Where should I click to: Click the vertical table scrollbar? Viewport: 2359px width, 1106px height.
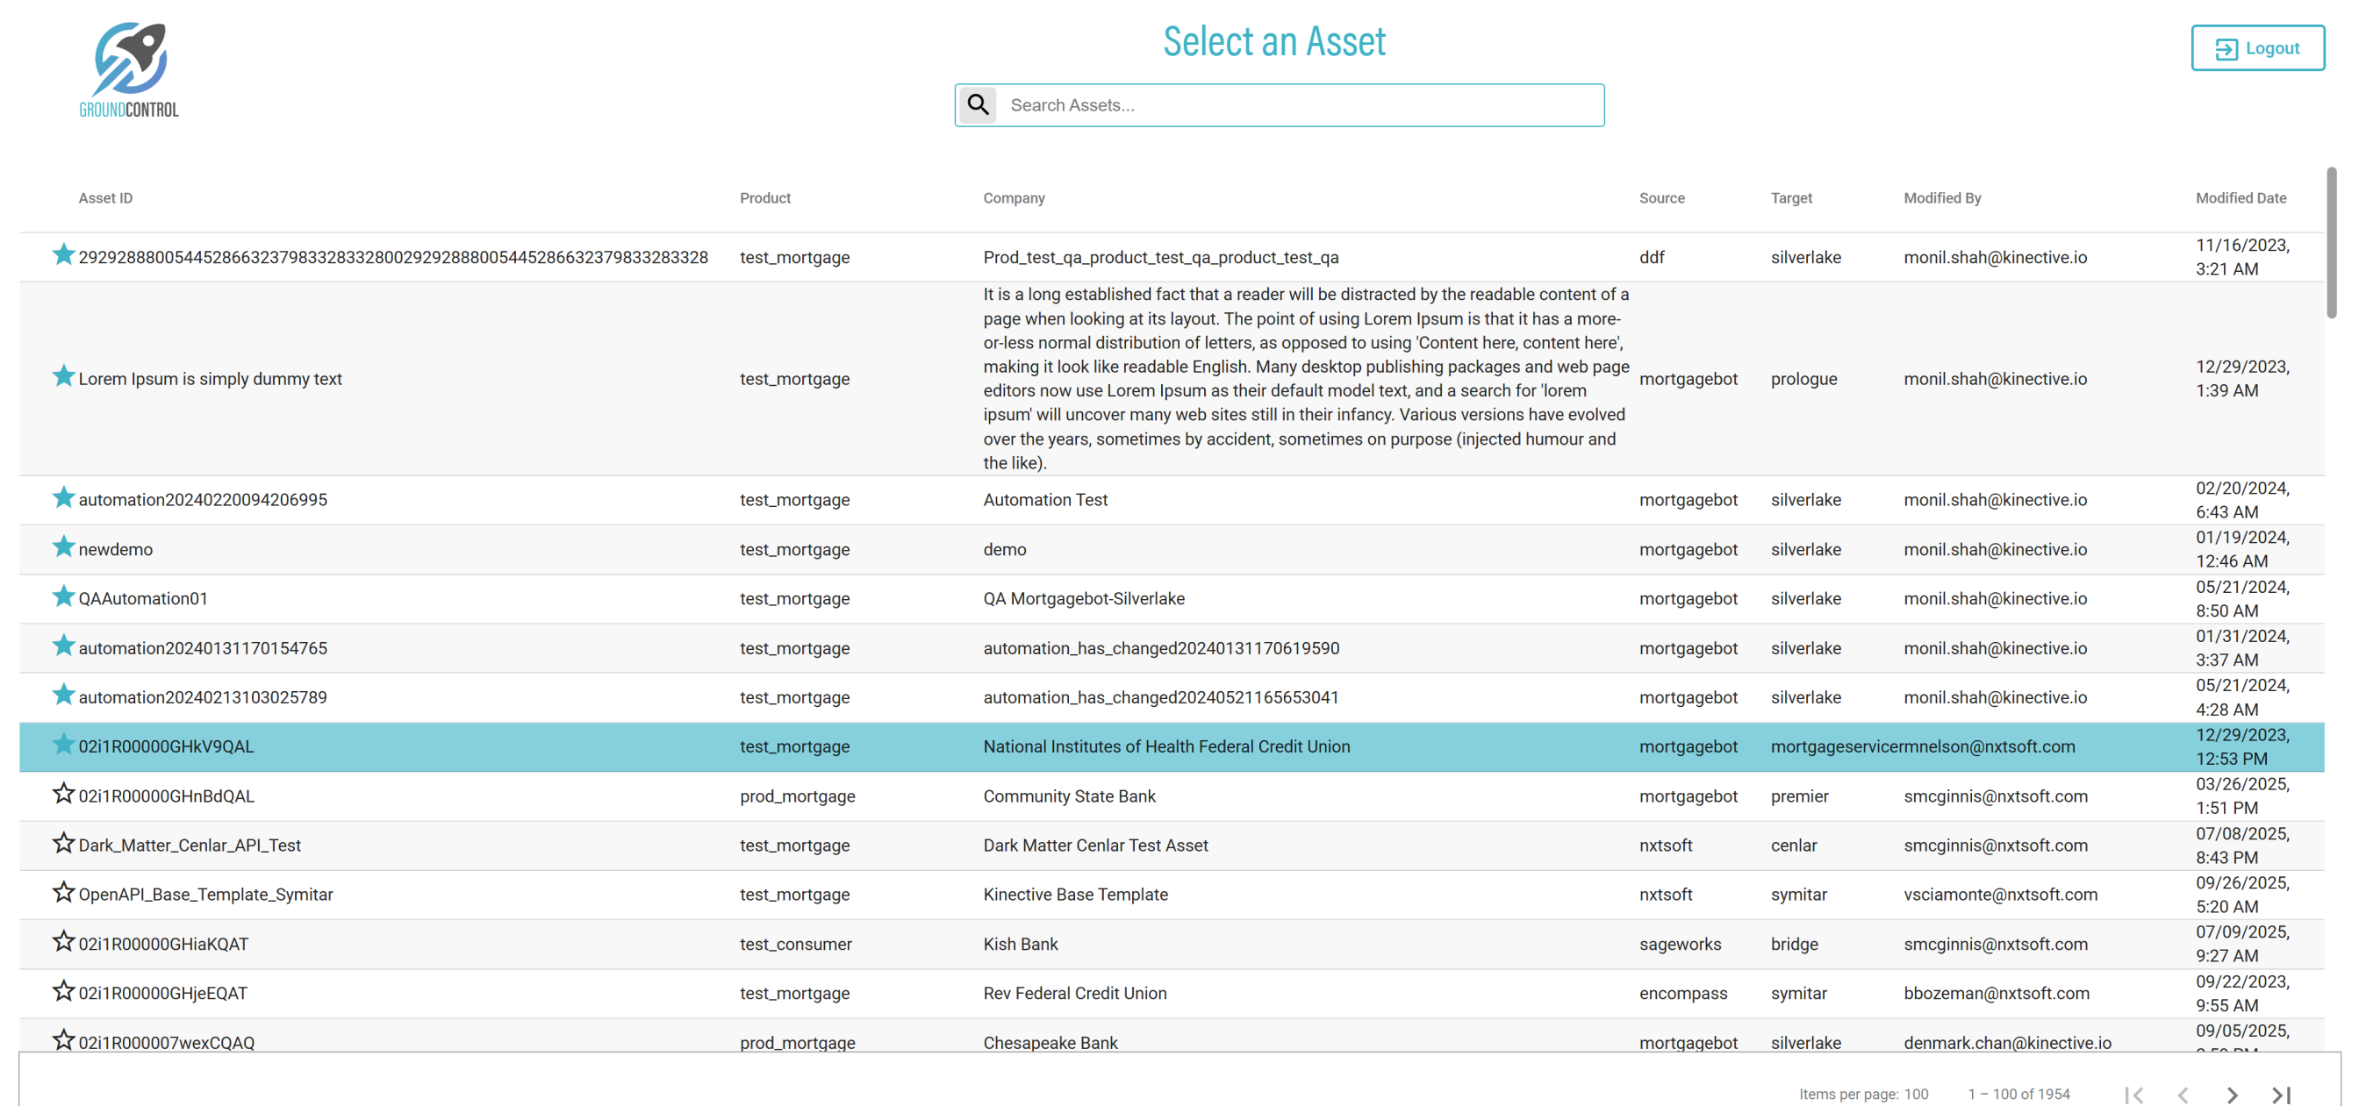[2331, 243]
